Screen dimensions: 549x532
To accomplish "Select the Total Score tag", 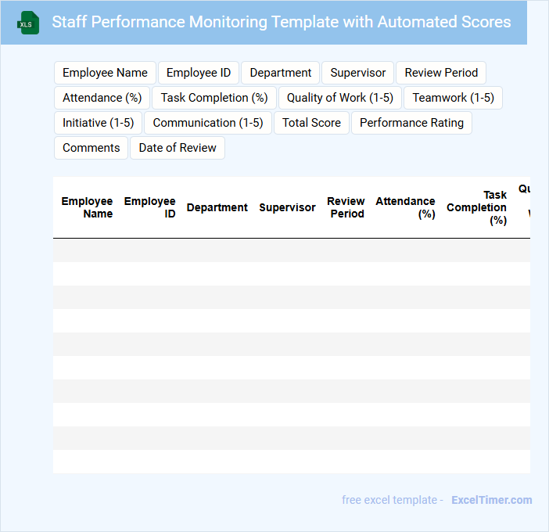I will coord(311,123).
